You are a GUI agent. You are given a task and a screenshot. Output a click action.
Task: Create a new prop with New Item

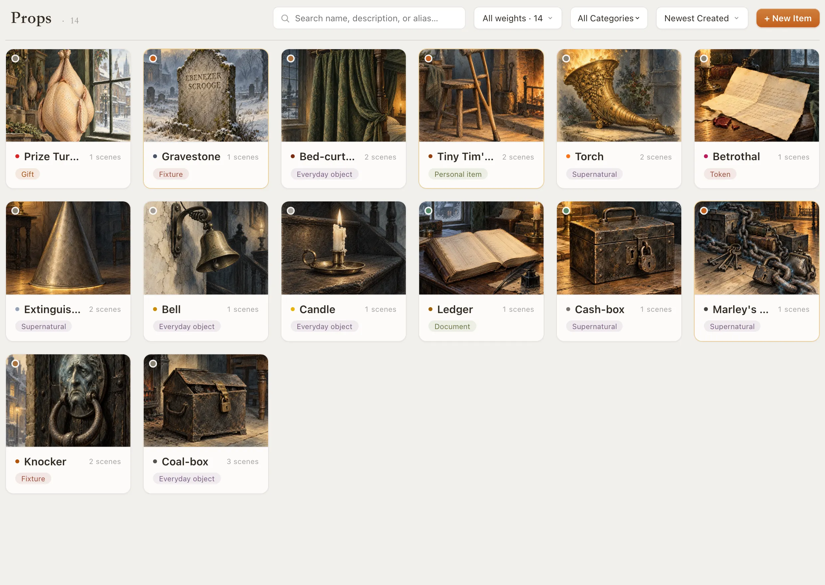tap(787, 18)
